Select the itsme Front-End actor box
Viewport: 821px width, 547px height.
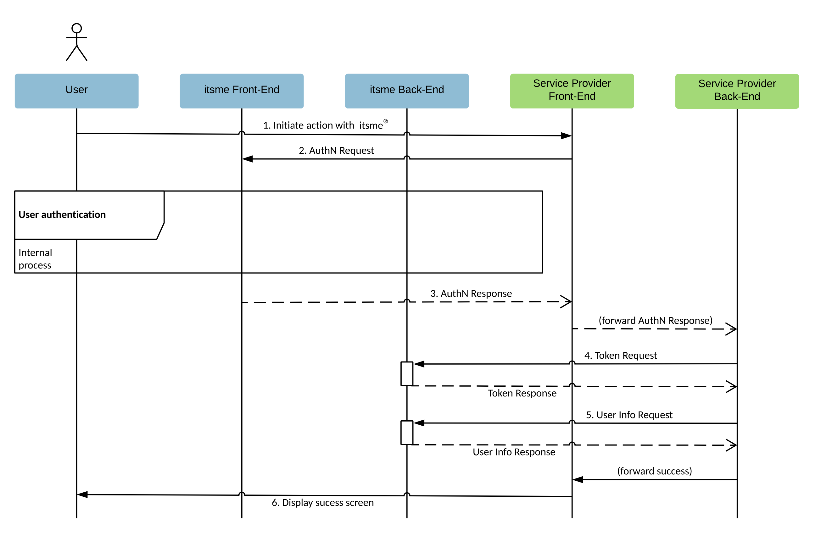coord(242,90)
